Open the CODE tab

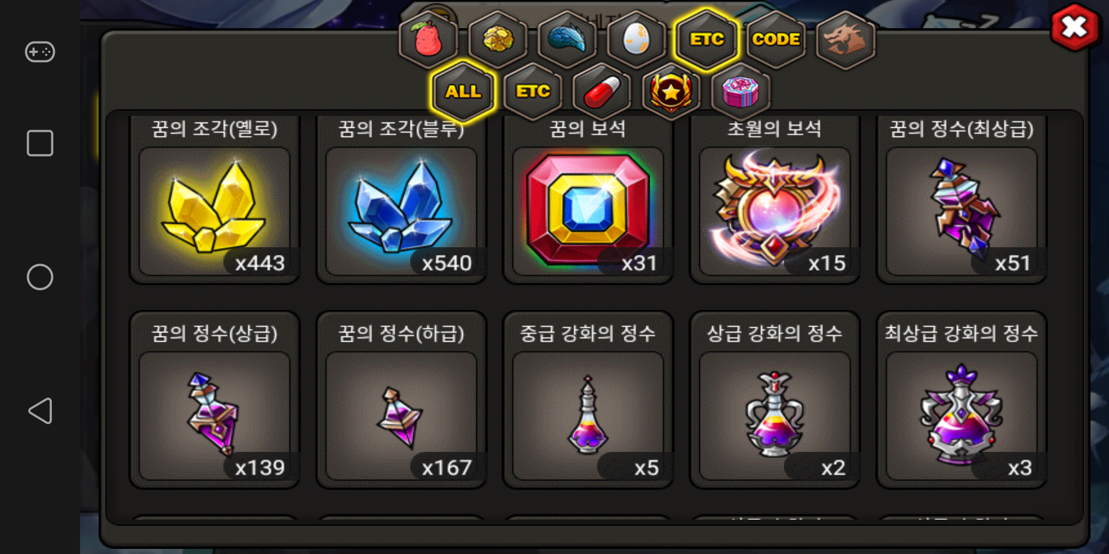tap(776, 39)
